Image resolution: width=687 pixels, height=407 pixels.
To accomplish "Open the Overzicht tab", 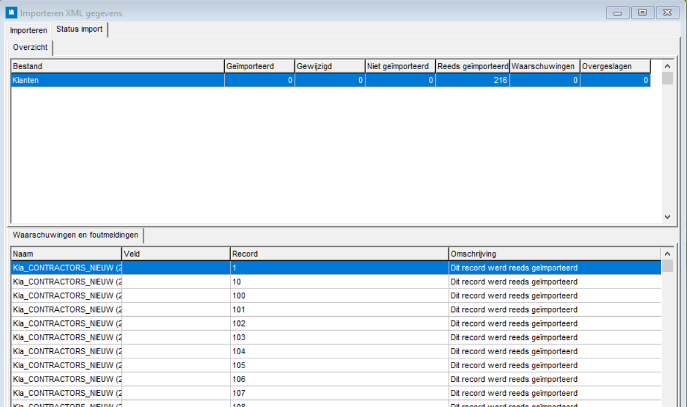I will [30, 48].
